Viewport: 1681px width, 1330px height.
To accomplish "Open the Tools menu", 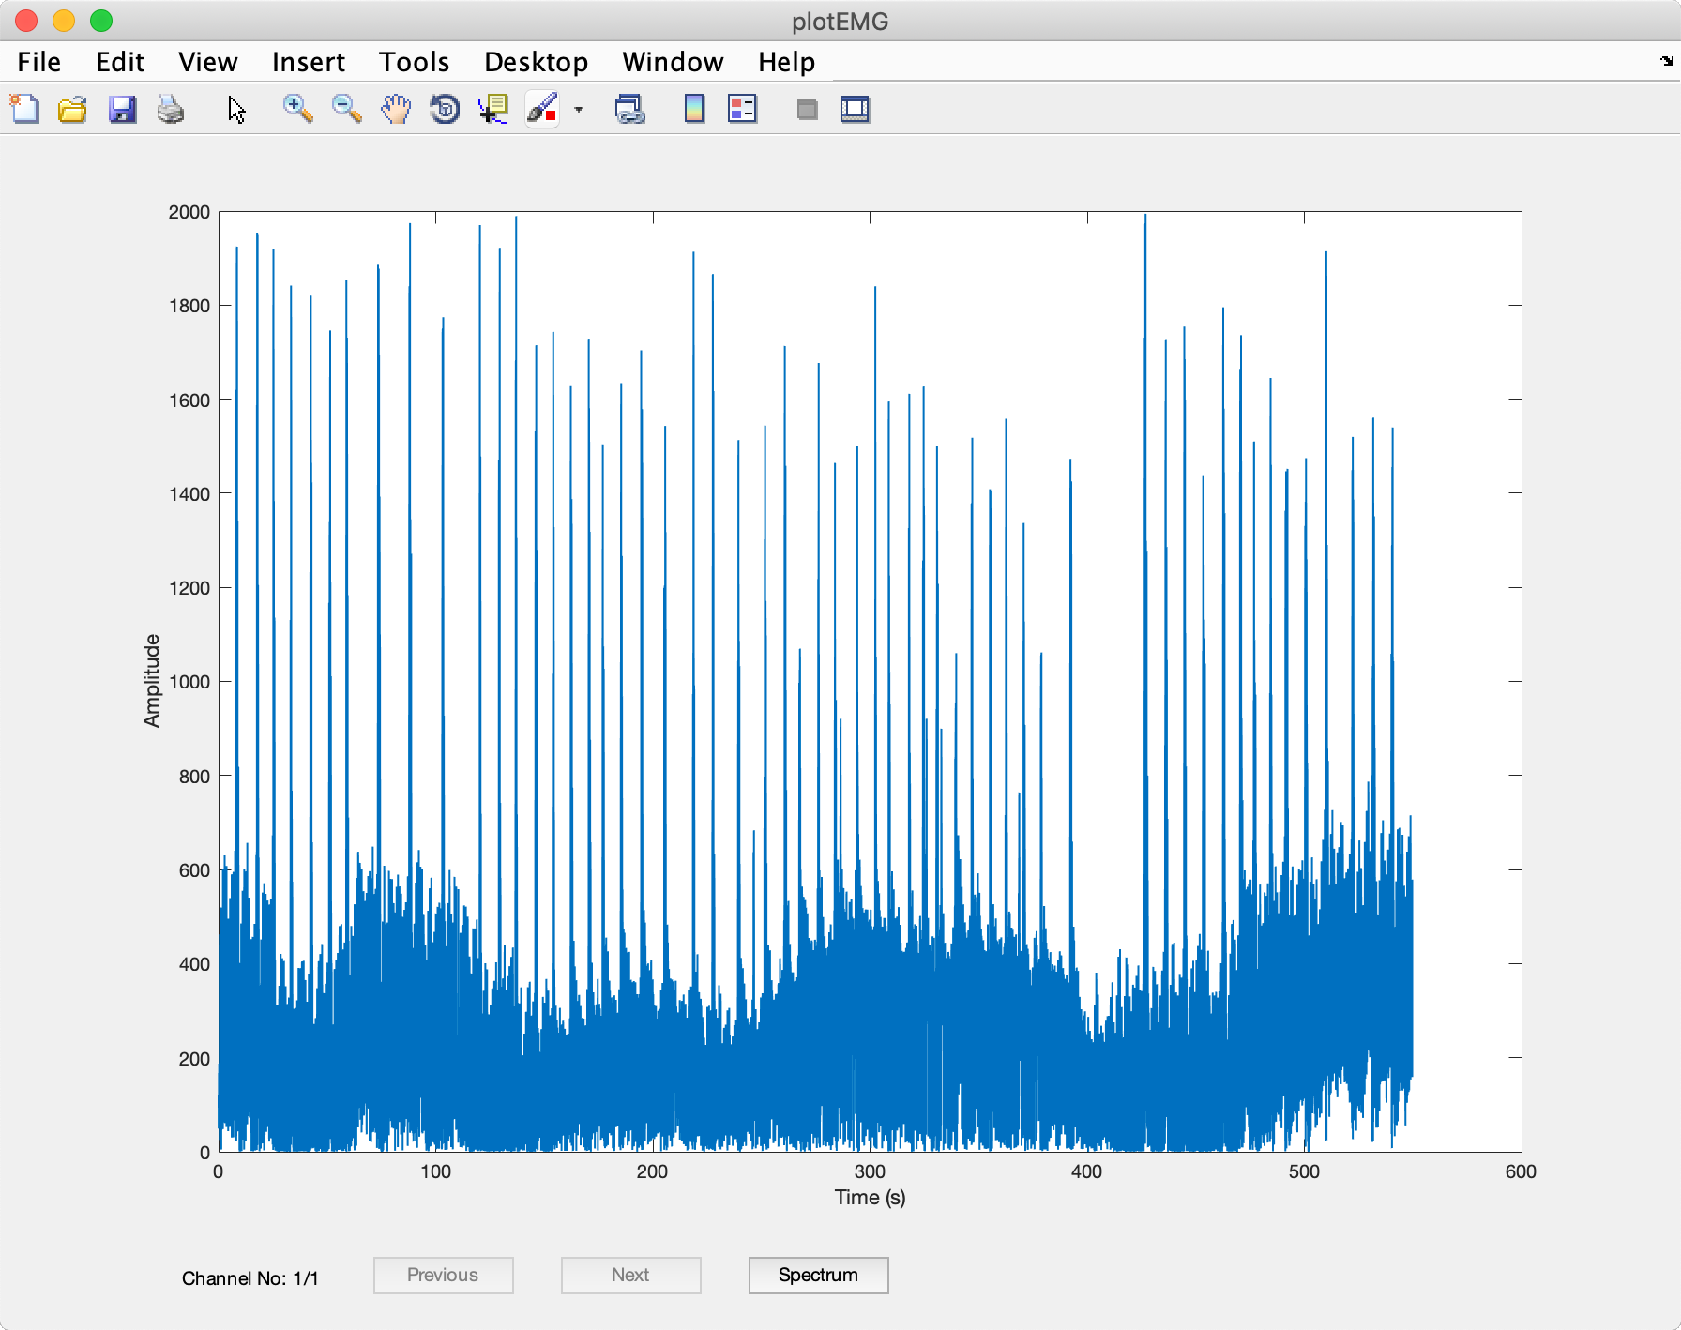I will coord(415,62).
